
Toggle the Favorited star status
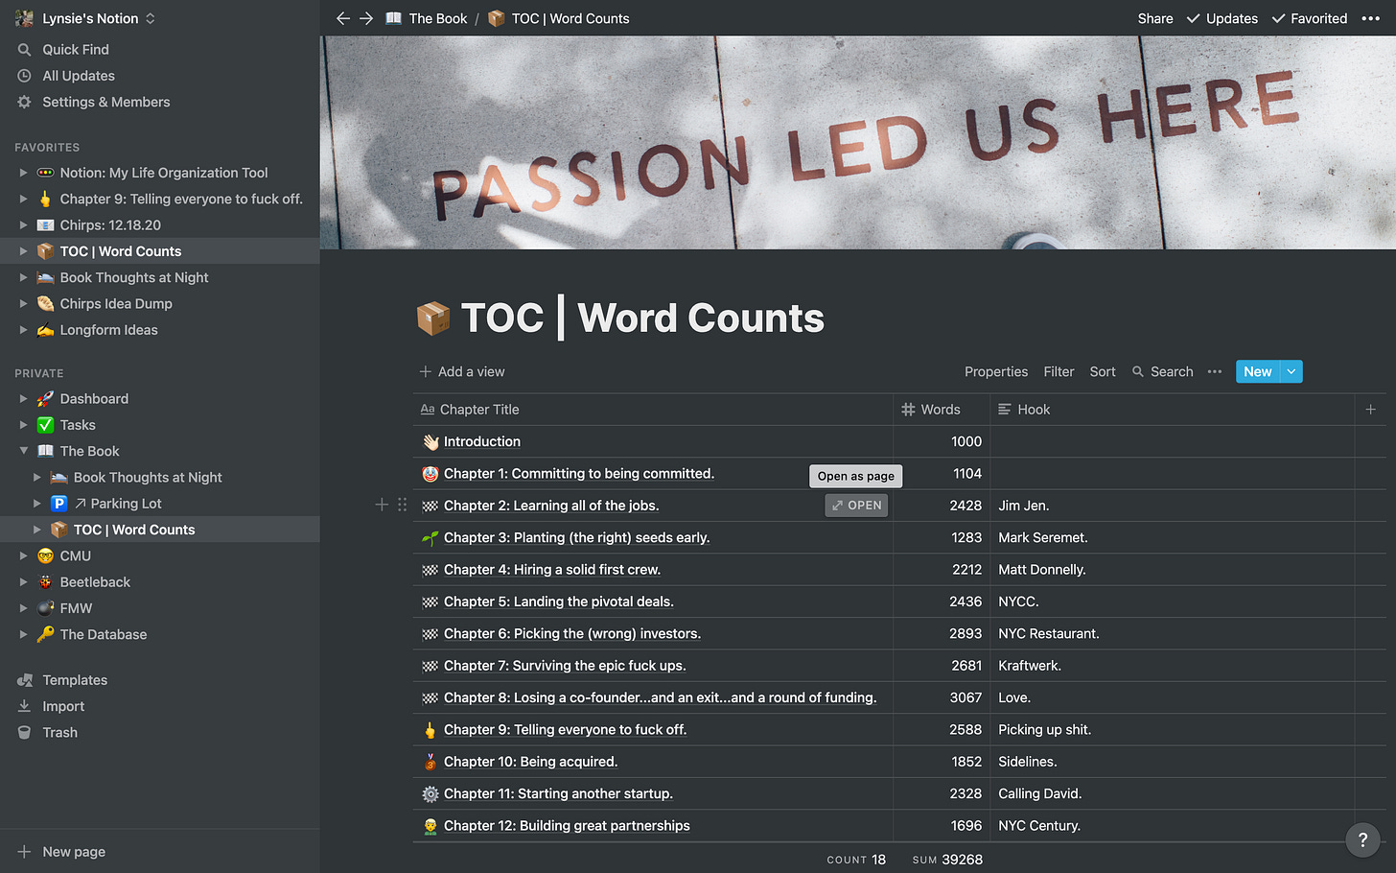pyautogui.click(x=1309, y=18)
